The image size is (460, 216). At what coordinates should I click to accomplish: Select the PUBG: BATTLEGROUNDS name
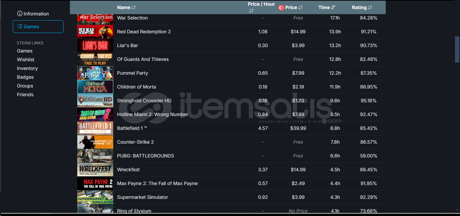click(145, 156)
